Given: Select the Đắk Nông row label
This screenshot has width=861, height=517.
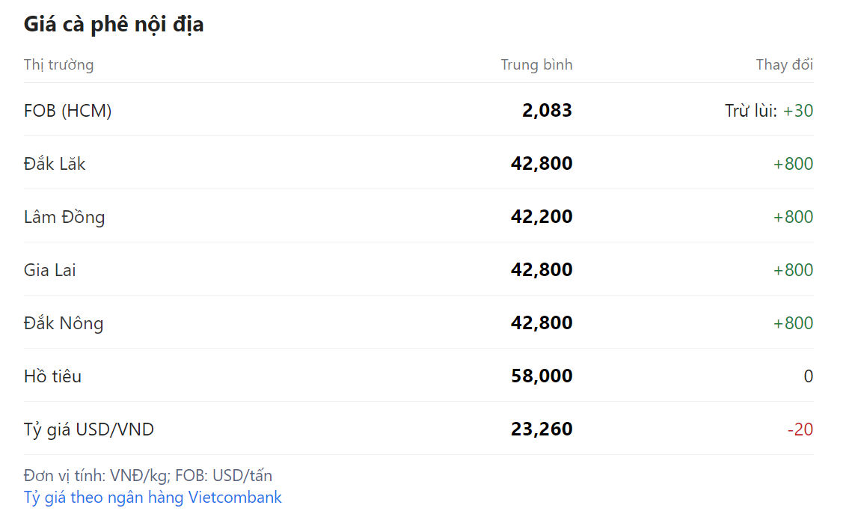Looking at the screenshot, I should point(64,323).
